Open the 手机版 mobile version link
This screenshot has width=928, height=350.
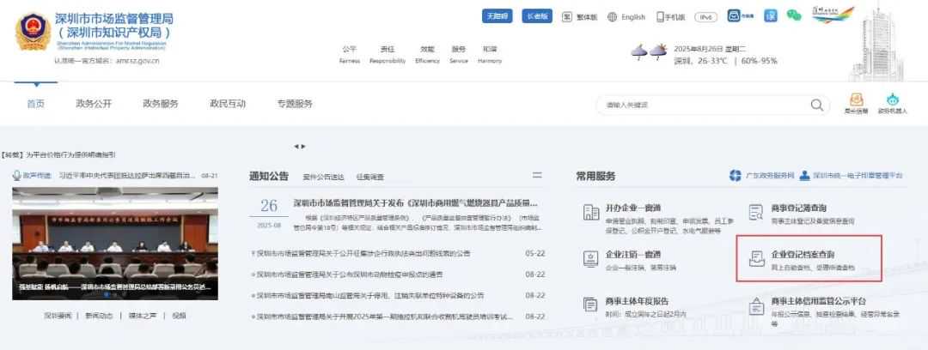[675, 17]
